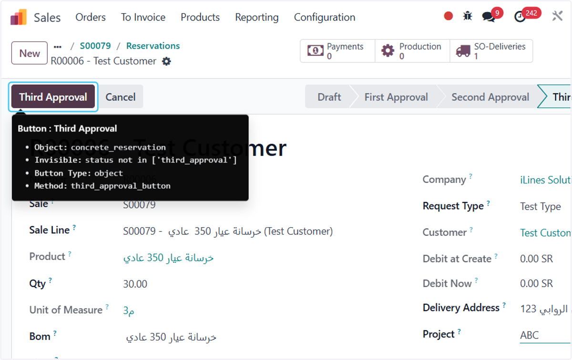Click the help mark beside Project
572x360 pixels.
click(460, 331)
